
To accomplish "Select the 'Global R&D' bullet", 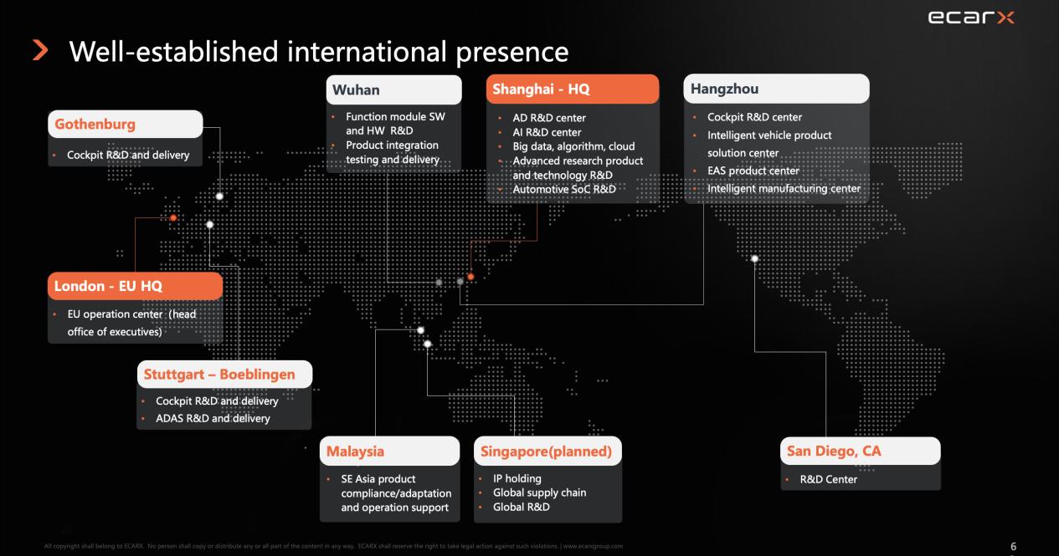I will pyautogui.click(x=521, y=507).
